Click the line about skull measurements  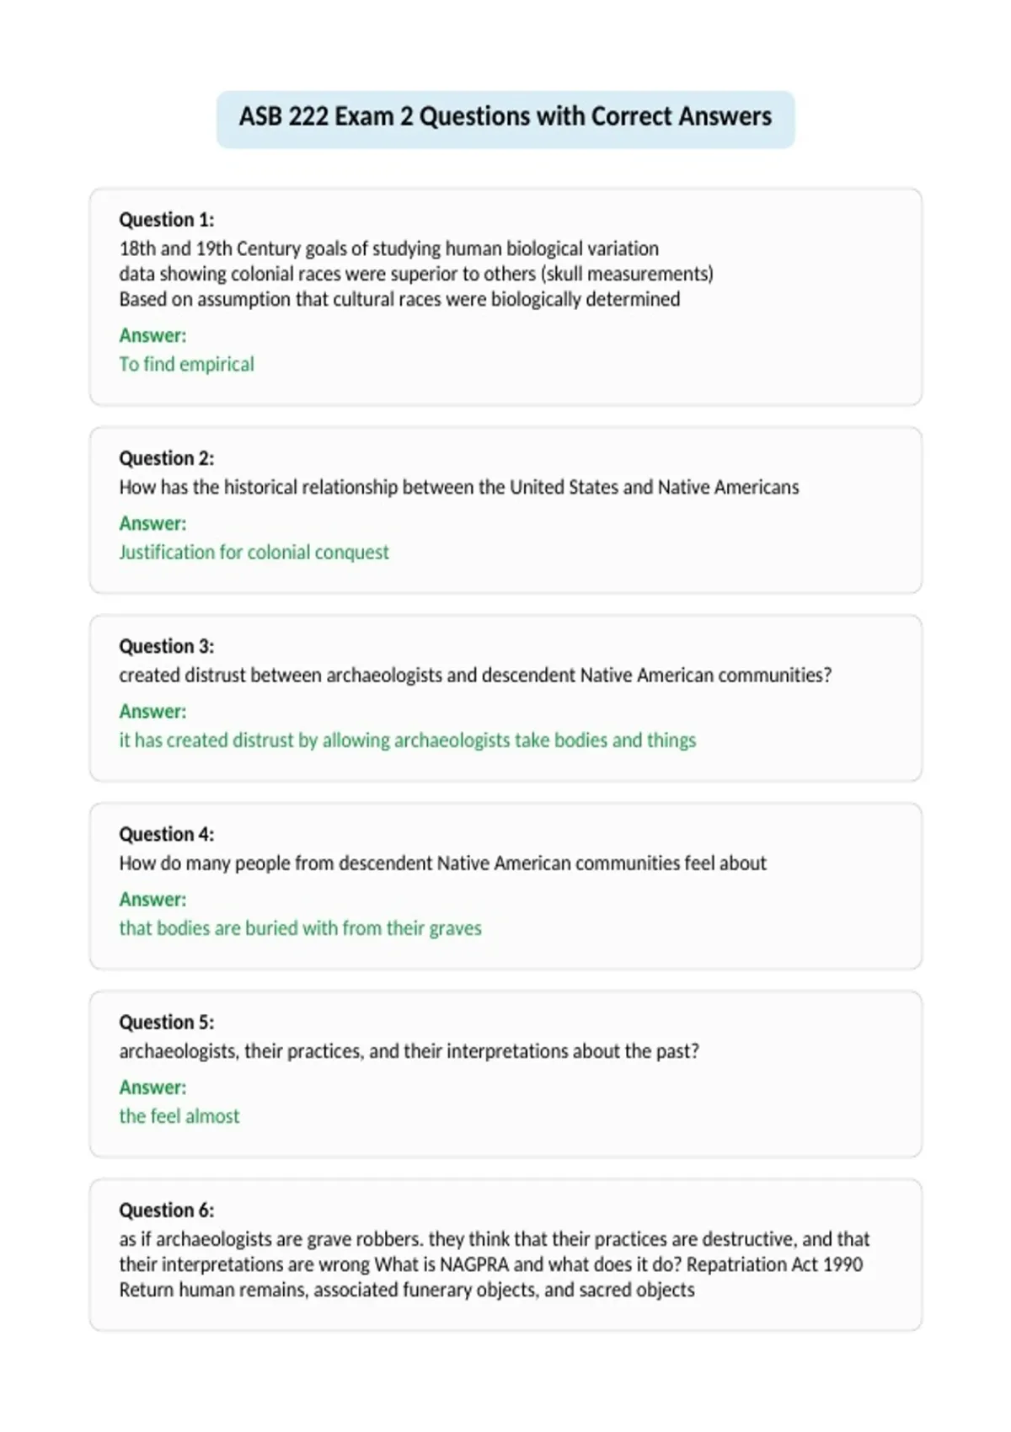(416, 274)
